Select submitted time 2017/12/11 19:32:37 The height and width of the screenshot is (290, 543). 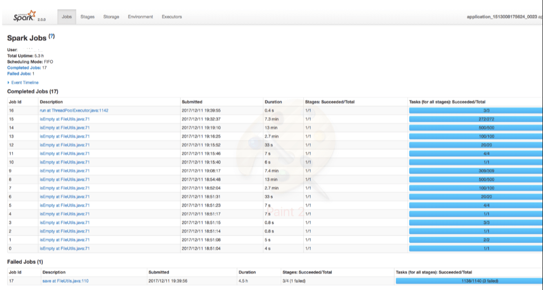(x=201, y=119)
